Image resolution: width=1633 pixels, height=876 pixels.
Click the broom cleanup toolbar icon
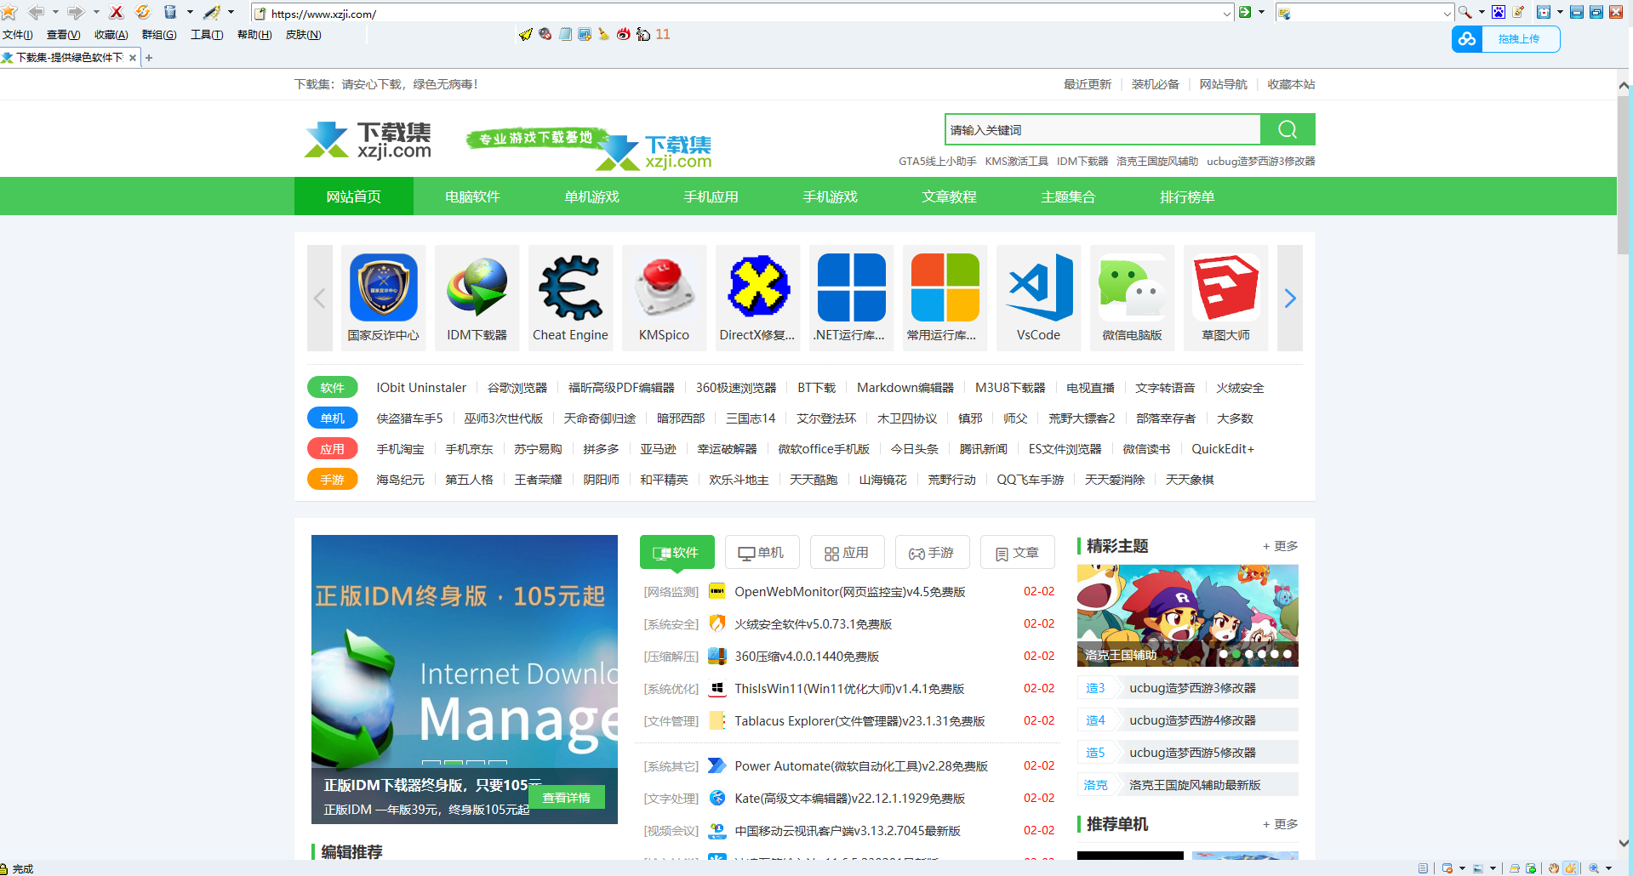click(x=603, y=34)
